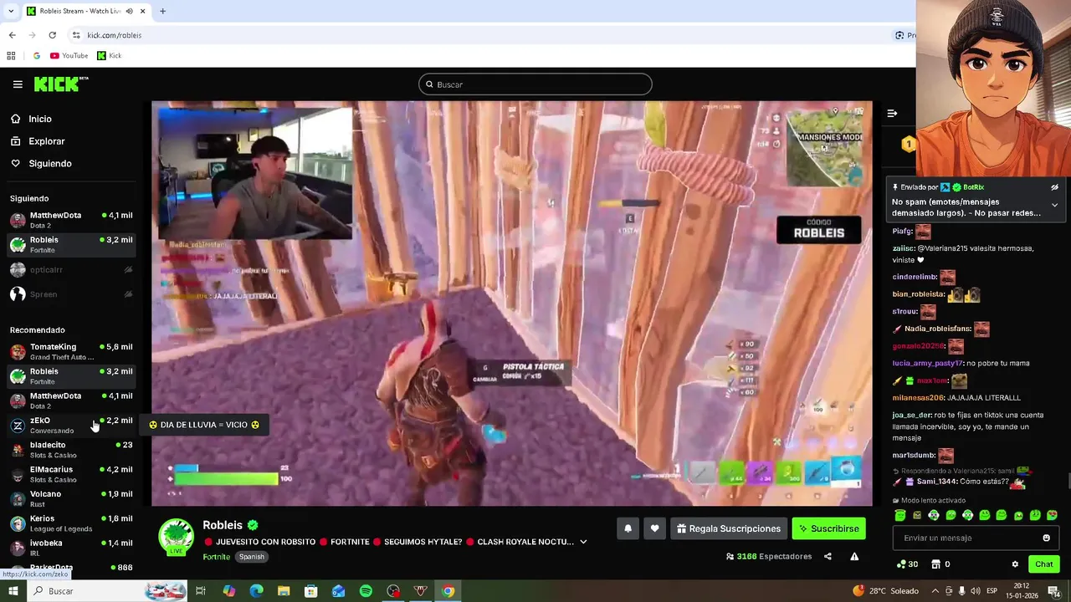Click the gold badge number 1 icon
The height and width of the screenshot is (602, 1071).
pos(908,145)
